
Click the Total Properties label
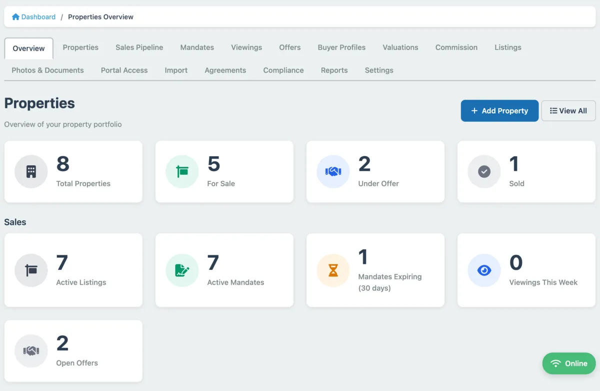(83, 184)
